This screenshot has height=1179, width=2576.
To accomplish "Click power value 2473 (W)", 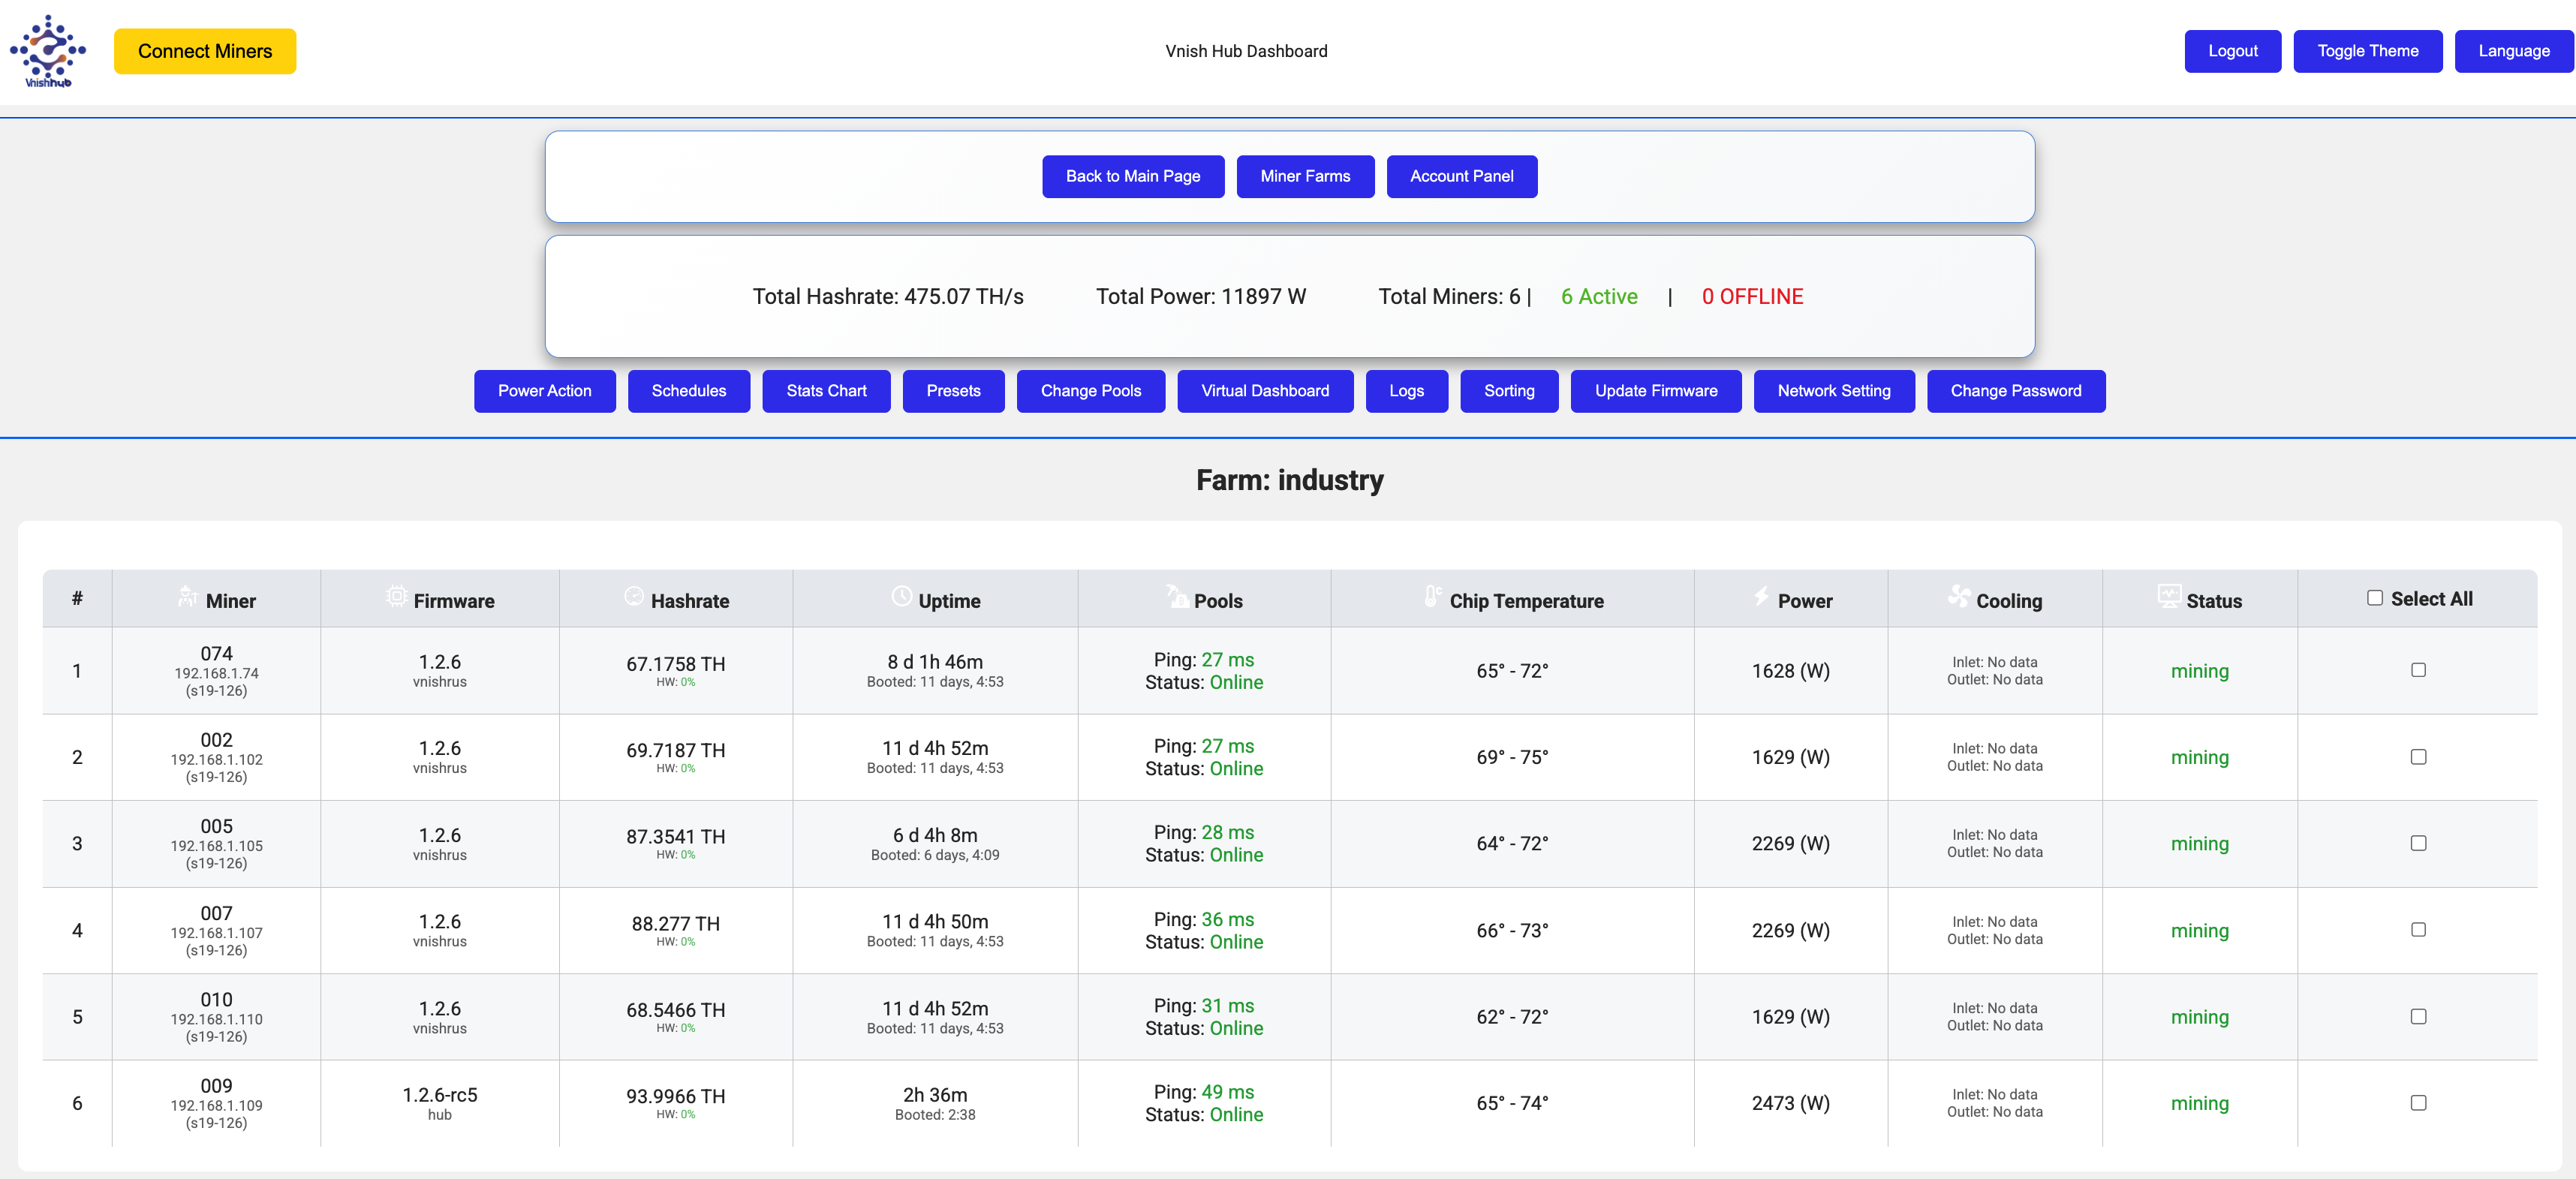I will (x=1790, y=1103).
